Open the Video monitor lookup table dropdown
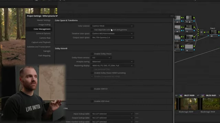Viewport: 220px width, 123px height. click(x=112, y=122)
